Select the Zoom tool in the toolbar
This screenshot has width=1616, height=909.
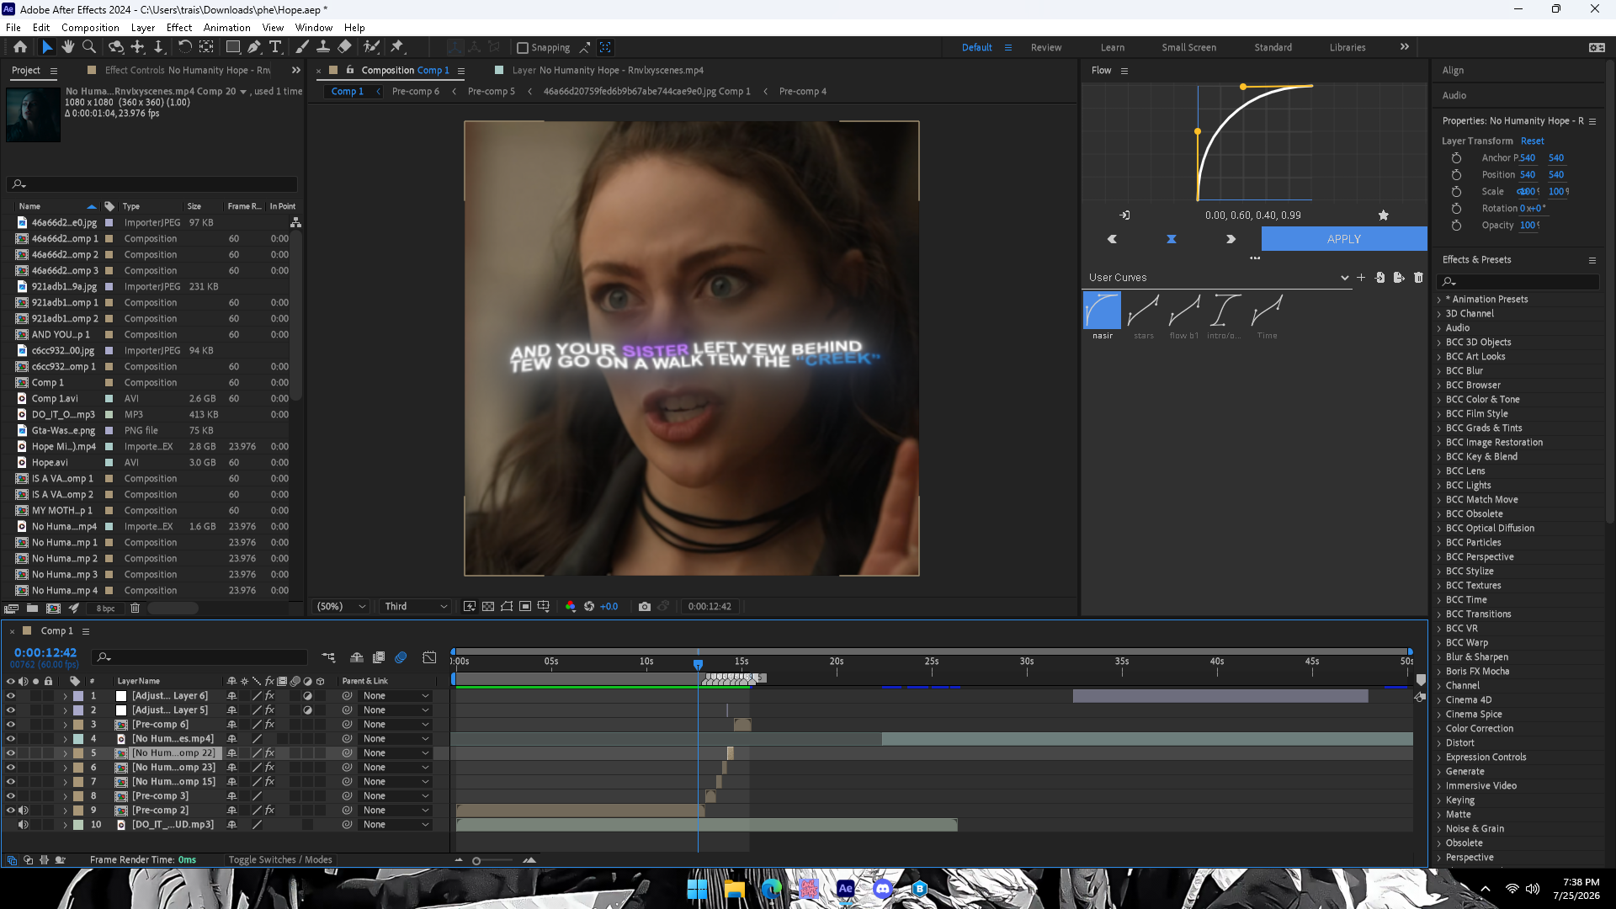pyautogui.click(x=88, y=47)
